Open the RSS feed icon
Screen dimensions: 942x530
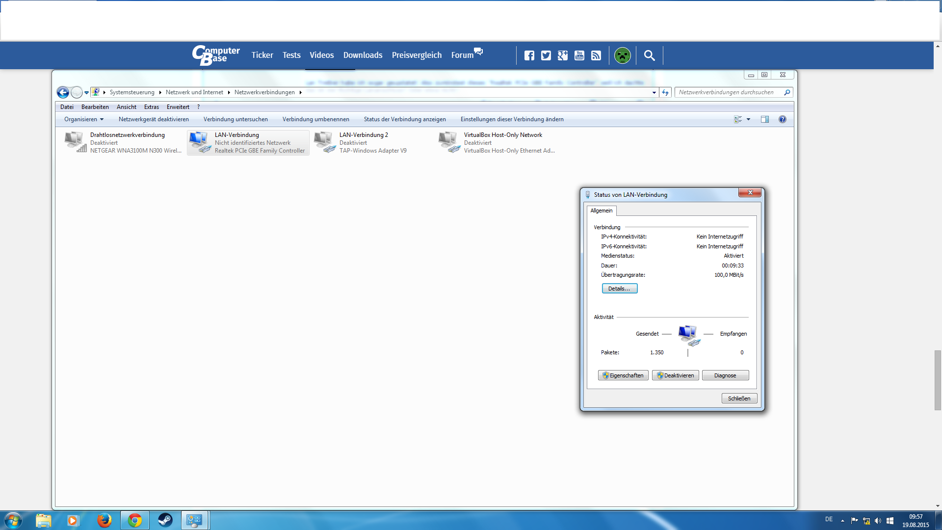coord(596,55)
